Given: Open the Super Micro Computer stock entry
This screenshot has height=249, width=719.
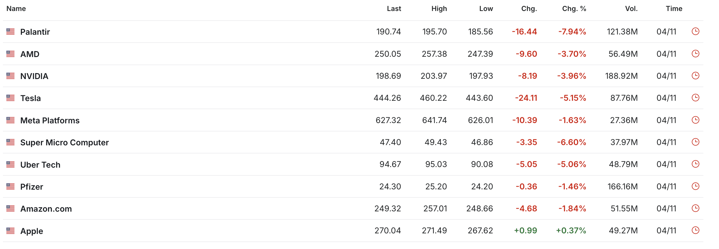Looking at the screenshot, I should (x=64, y=142).
